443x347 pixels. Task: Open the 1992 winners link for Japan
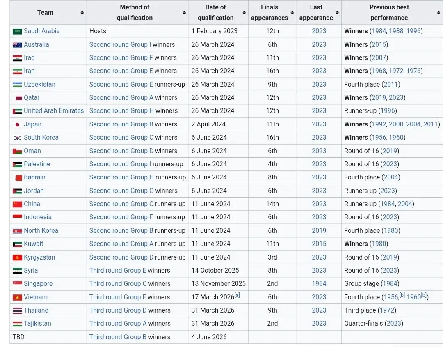tap(379, 124)
